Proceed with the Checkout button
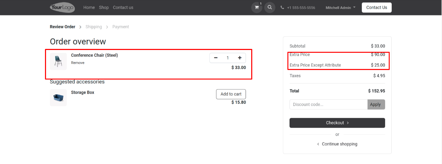Screen dimensions: 442x164 [x=337, y=123]
